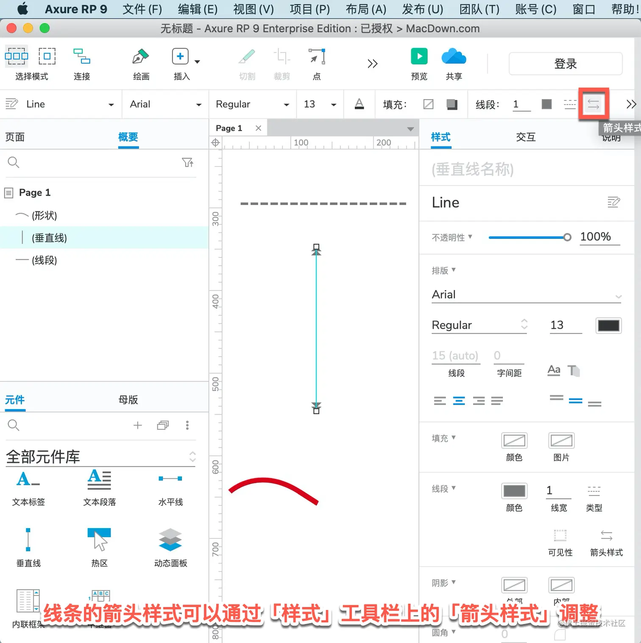
Task: Open the arrow style icon in style bar
Action: [x=594, y=104]
